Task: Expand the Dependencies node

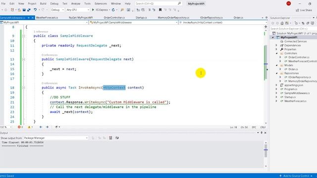Action: pyautogui.click(x=276, y=45)
